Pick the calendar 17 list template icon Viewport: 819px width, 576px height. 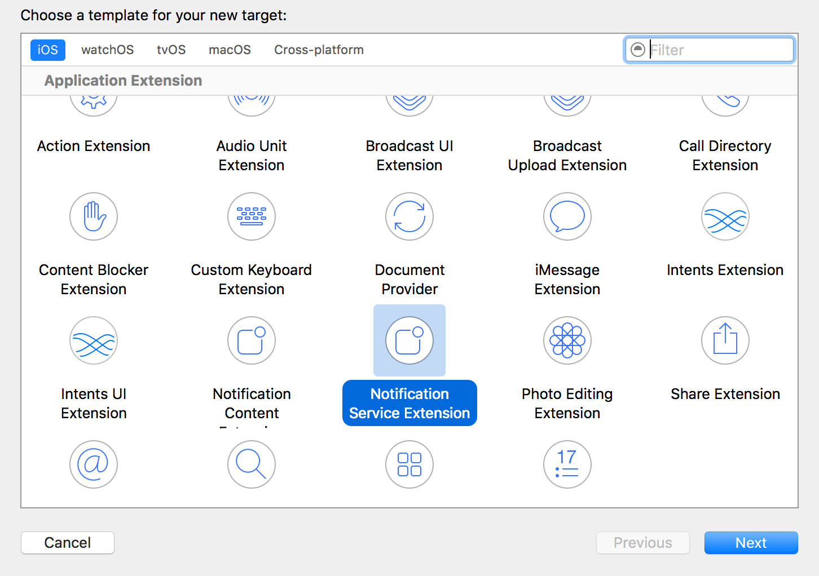(x=567, y=464)
